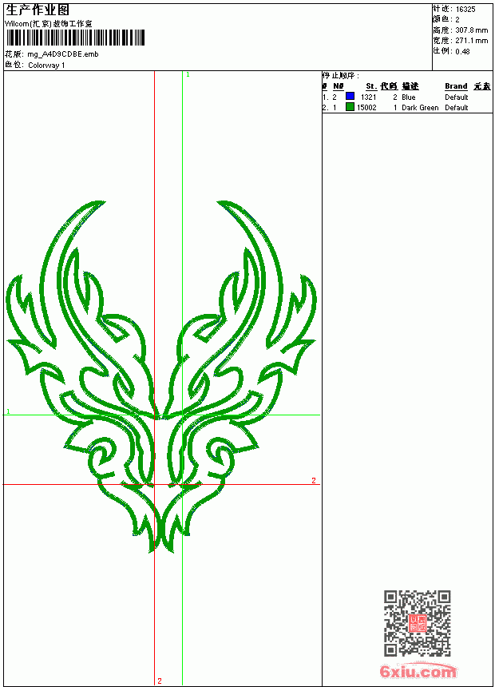Select the file name mg_A4D9CDBE.emb
495x687 pixels.
(63, 54)
